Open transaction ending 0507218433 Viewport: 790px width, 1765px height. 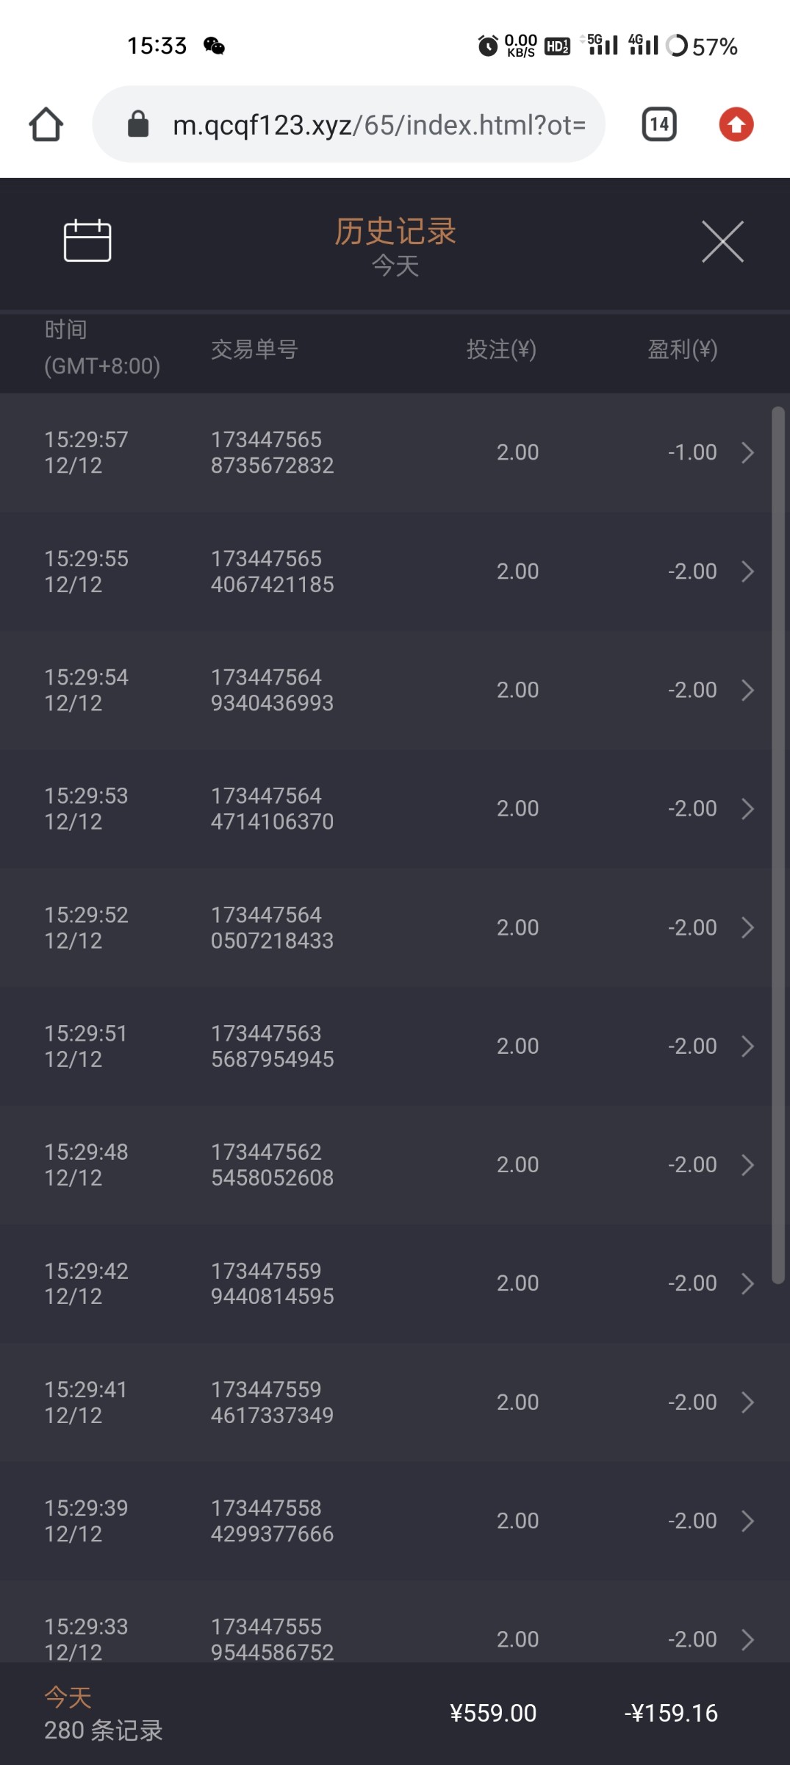pyautogui.click(x=272, y=928)
